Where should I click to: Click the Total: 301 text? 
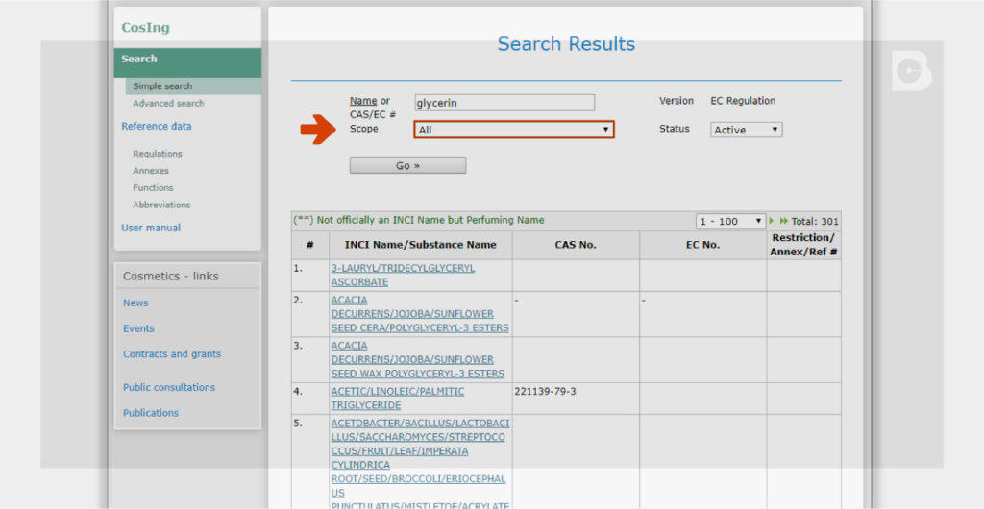tap(815, 221)
